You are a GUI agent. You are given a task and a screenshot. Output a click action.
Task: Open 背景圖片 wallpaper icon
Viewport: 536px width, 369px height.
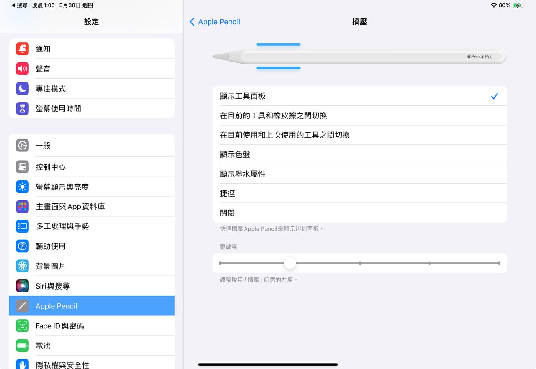point(22,266)
